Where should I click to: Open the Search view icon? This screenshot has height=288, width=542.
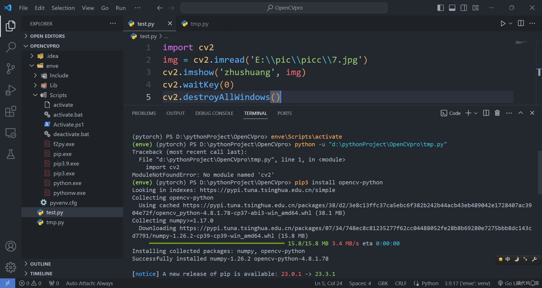click(x=10, y=47)
